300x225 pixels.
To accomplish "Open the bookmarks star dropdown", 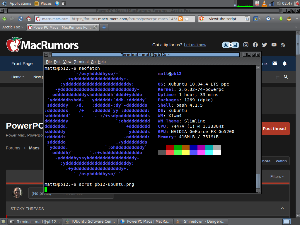I will pos(258,19).
